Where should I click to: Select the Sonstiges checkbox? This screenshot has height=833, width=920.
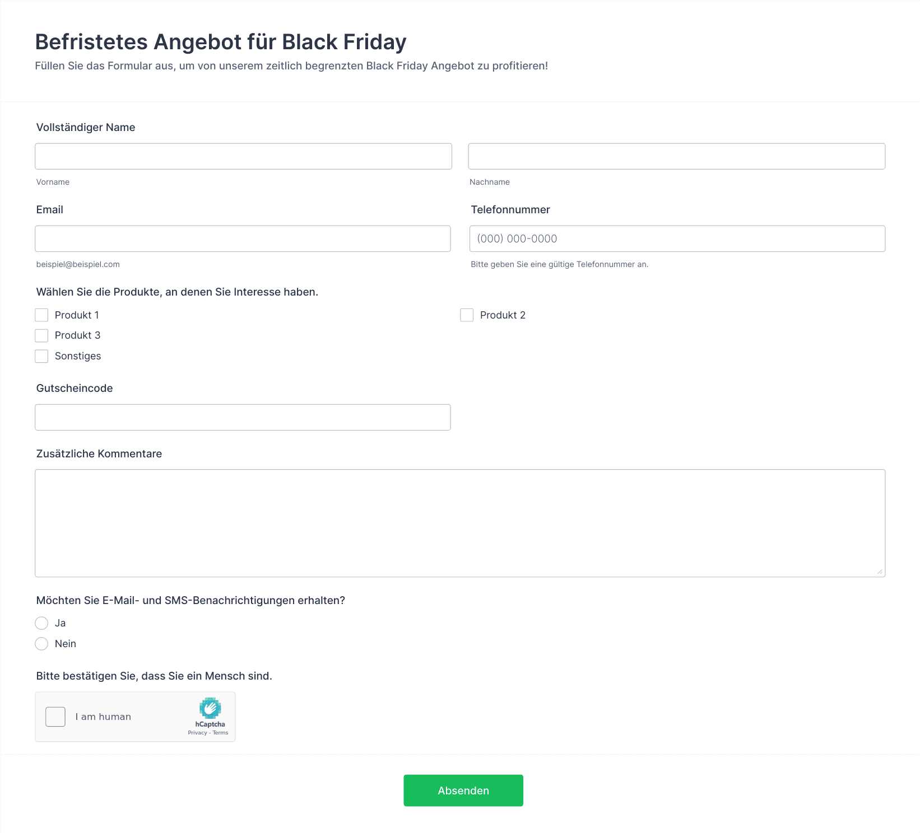pyautogui.click(x=41, y=356)
